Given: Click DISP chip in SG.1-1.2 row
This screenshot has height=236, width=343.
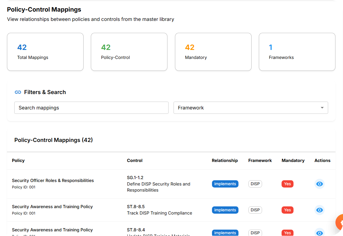Looking at the screenshot, I should coord(255,184).
